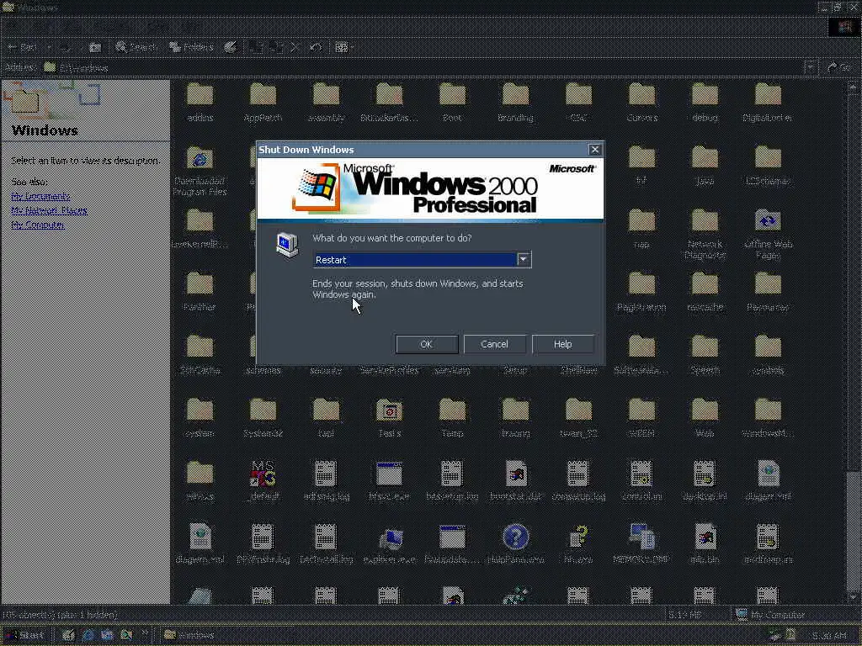This screenshot has width=862, height=646.
Task: Close the Shut Down Windows dialog with X
Action: pos(595,150)
